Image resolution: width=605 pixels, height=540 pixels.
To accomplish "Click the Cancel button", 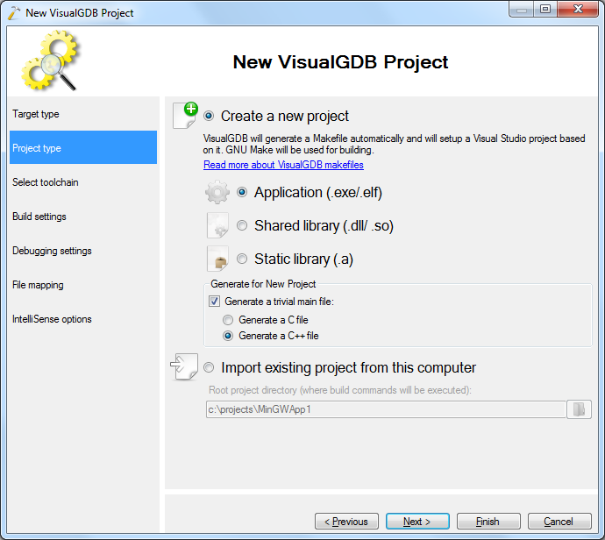I will point(559,522).
